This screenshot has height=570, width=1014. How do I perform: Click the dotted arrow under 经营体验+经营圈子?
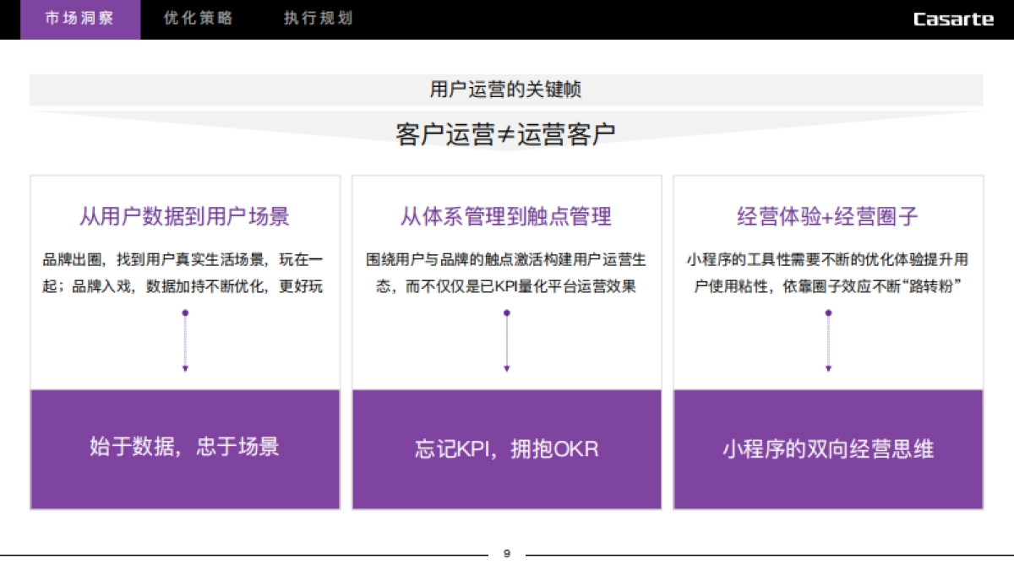829,342
